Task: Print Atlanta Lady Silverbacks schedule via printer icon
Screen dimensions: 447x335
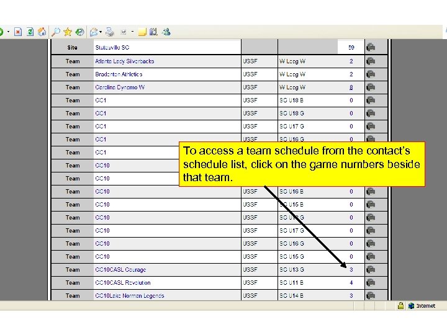Action: coord(371,61)
